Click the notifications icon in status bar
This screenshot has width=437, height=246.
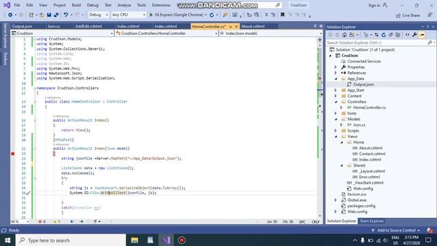(429, 230)
